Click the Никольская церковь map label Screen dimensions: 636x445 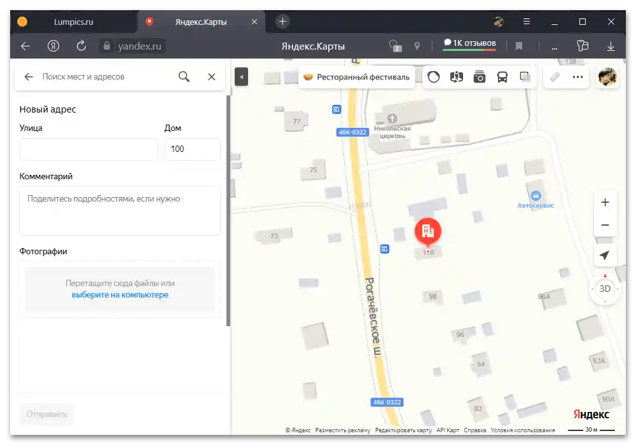[392, 132]
